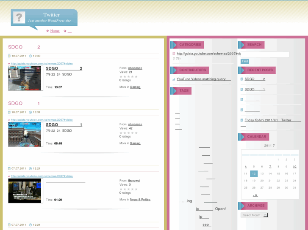308x230 pixels.
Task: Open Gaming category in SDGO 1 post
Action: click(x=135, y=143)
